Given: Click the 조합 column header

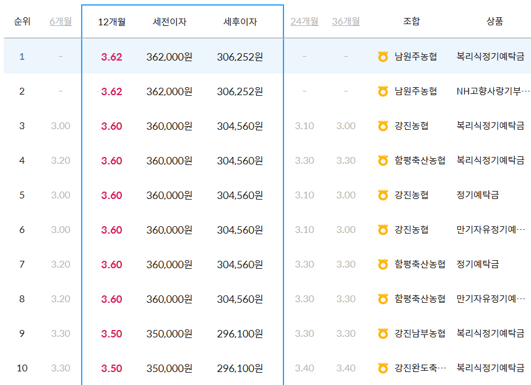Looking at the screenshot, I should 412,21.
